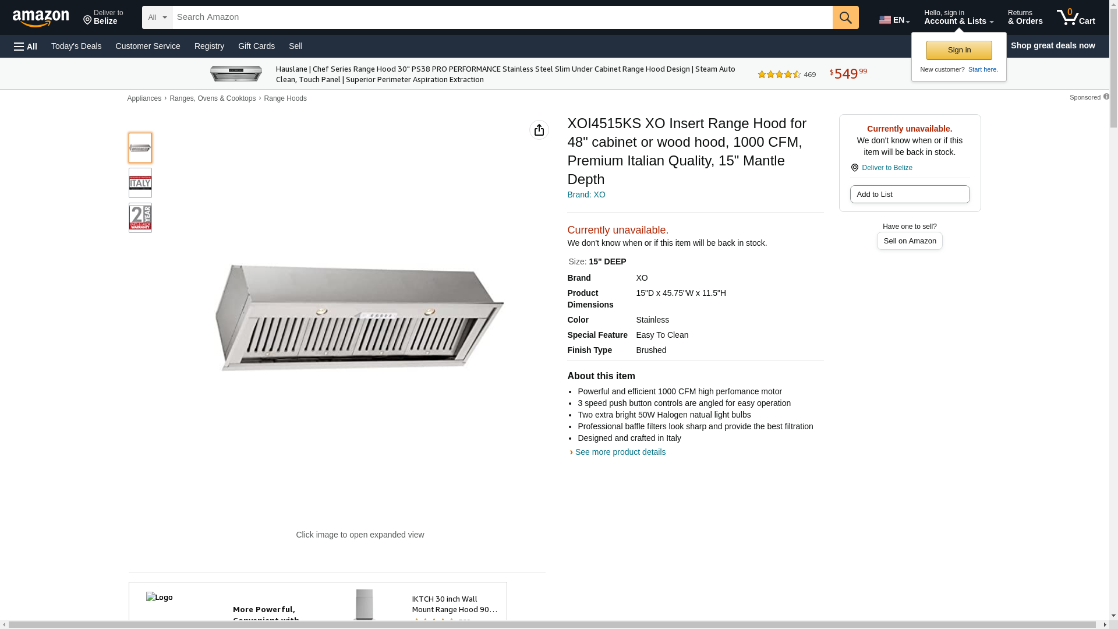Click the Amazon logo
This screenshot has height=629, width=1118.
[x=41, y=18]
